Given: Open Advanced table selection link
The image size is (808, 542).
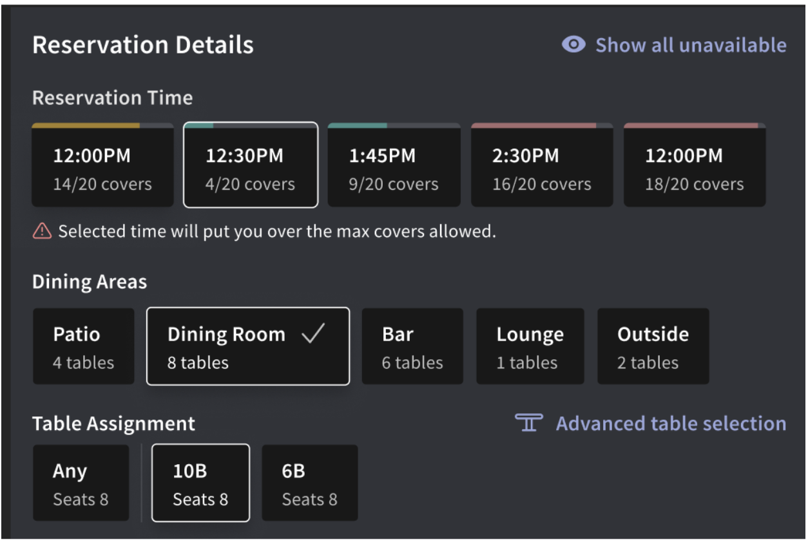Looking at the screenshot, I should click(670, 424).
